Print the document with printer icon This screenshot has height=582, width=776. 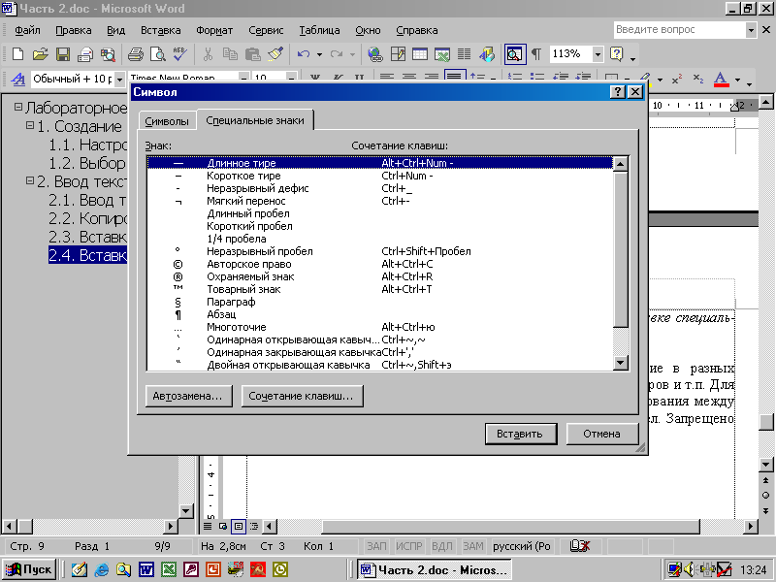[135, 54]
